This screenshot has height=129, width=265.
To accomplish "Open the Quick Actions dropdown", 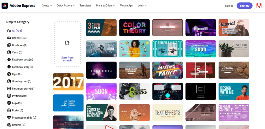I will [66, 5].
